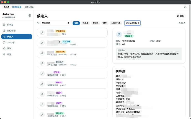Click the 筛选通过 badge in detail card
Image resolution: width=191 pixels, height=119 pixels.
click(x=129, y=36)
